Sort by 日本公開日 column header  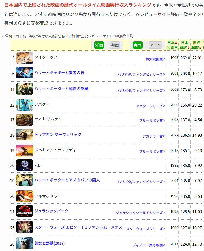172,45
